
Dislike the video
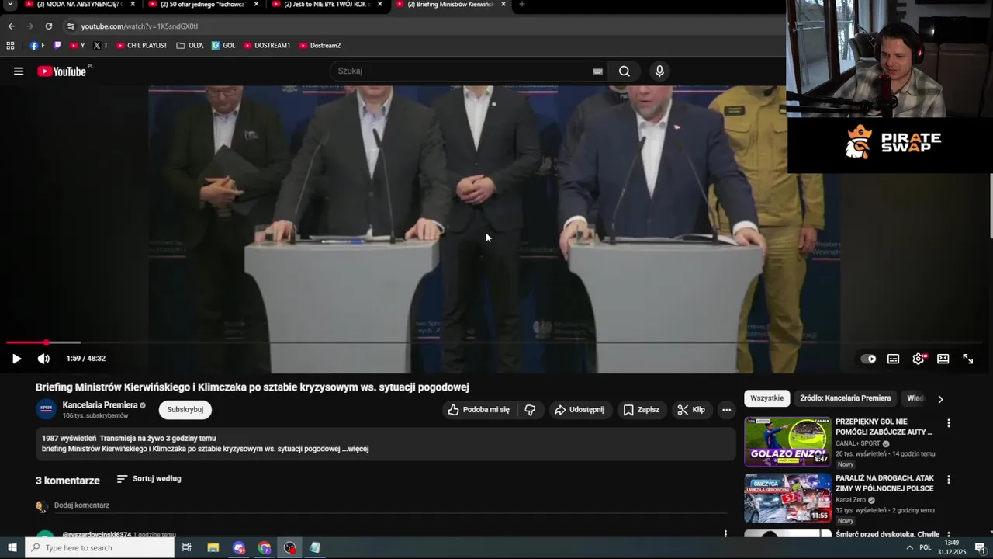click(x=531, y=410)
